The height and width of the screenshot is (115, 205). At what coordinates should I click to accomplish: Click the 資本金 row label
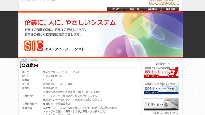(x=26, y=80)
